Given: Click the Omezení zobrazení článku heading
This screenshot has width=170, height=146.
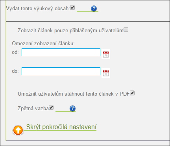Looking at the screenshot, I should click(43, 43).
